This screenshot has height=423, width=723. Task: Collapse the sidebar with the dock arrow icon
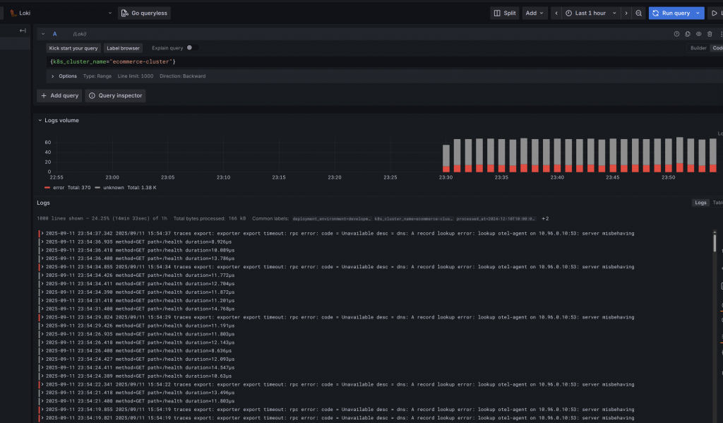23,30
